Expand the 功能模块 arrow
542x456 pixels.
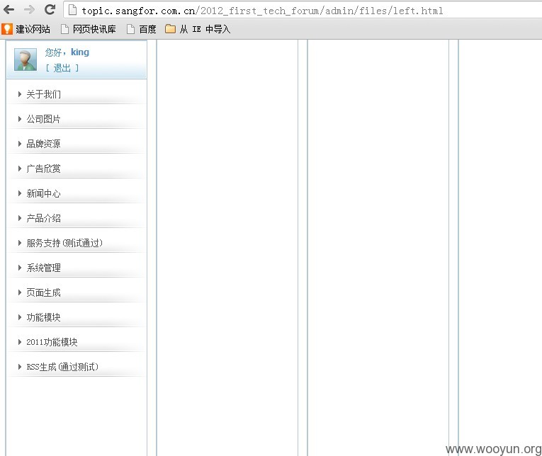point(20,317)
